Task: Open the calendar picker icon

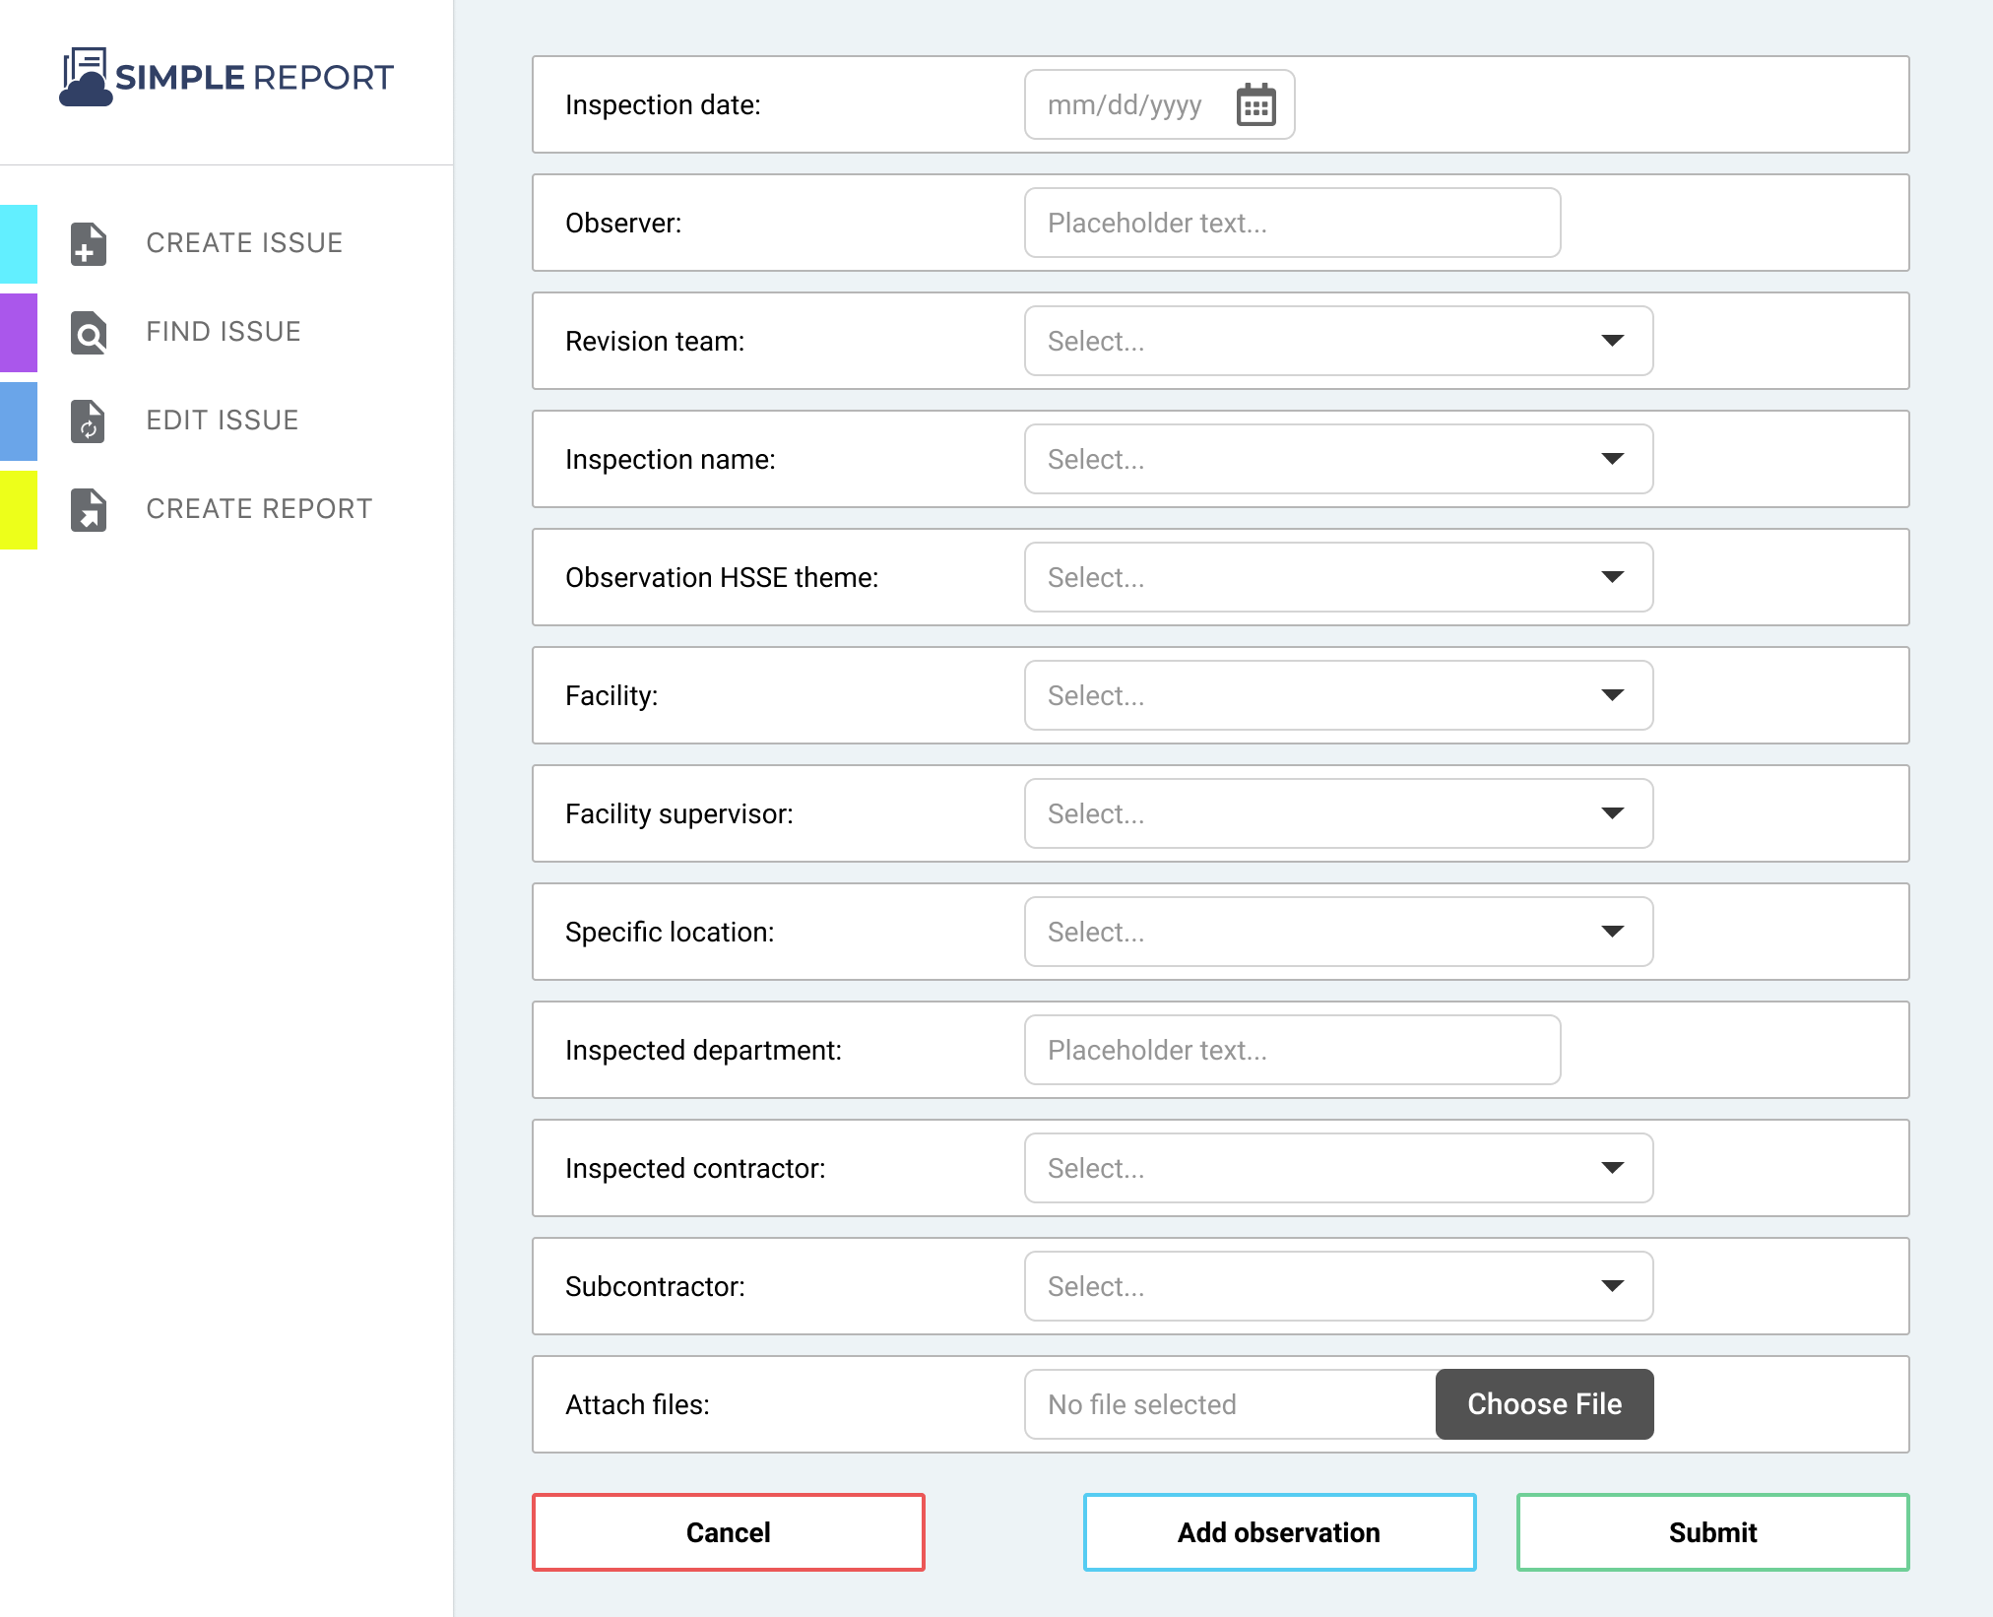Action: click(x=1255, y=104)
